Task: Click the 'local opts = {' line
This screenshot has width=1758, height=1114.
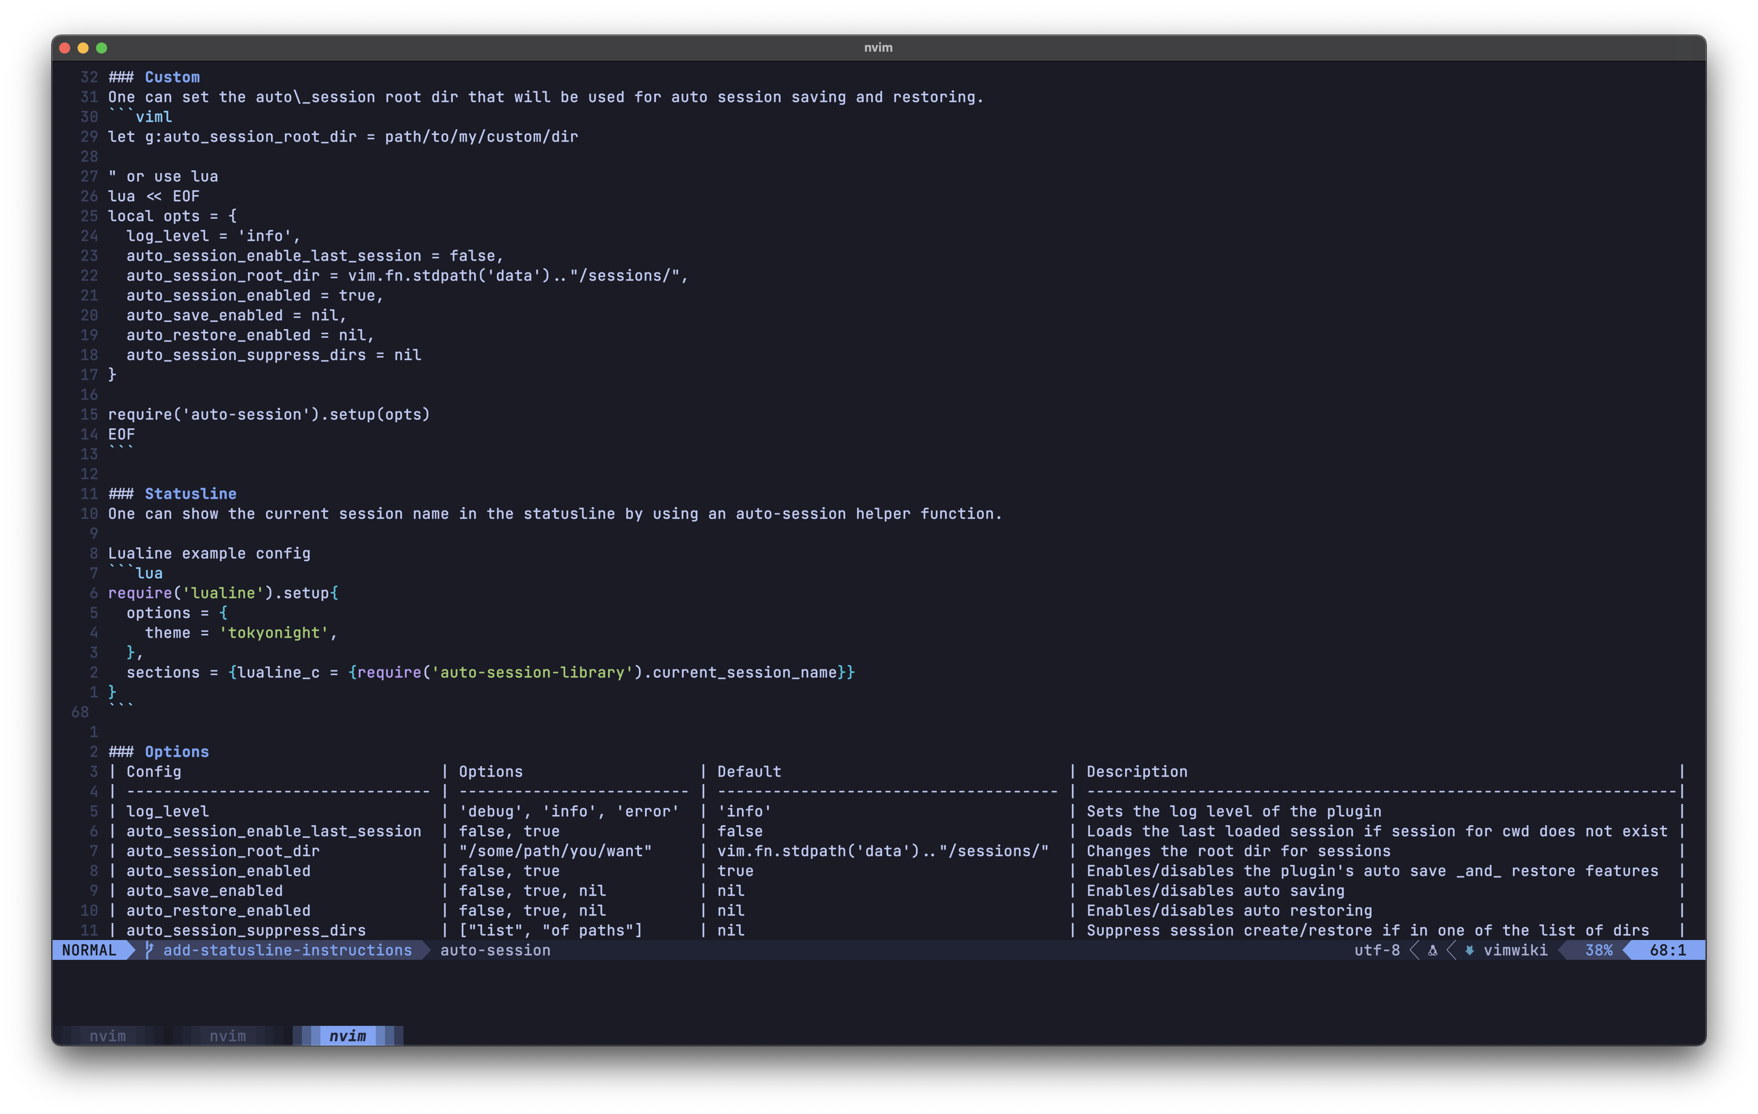Action: tap(172, 216)
